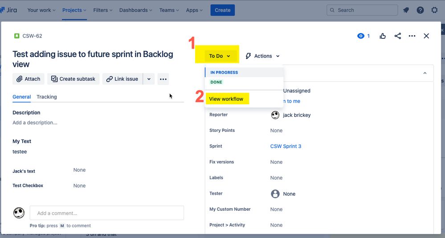
Task: Open the Projects menu
Action: 74,10
